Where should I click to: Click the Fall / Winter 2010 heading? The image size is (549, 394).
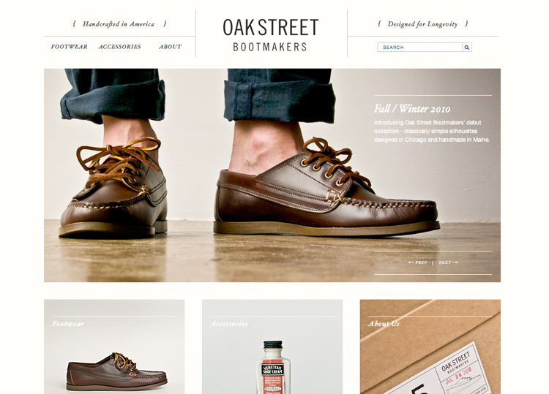pyautogui.click(x=412, y=109)
